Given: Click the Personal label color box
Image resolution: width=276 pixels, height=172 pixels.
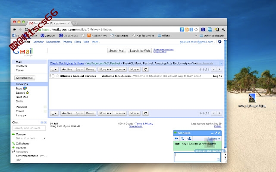Looking at the screenshot, I should tap(45, 107).
